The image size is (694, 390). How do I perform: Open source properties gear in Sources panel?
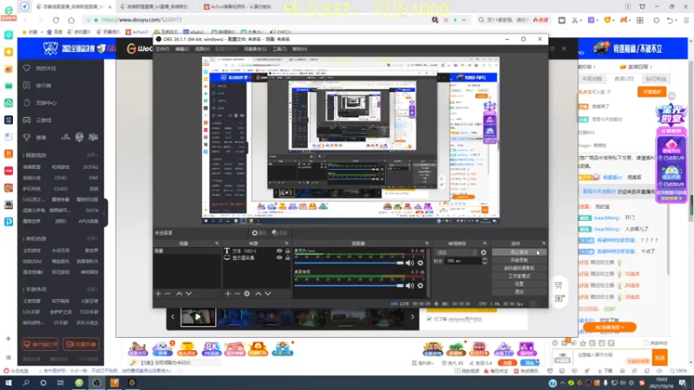tap(247, 294)
